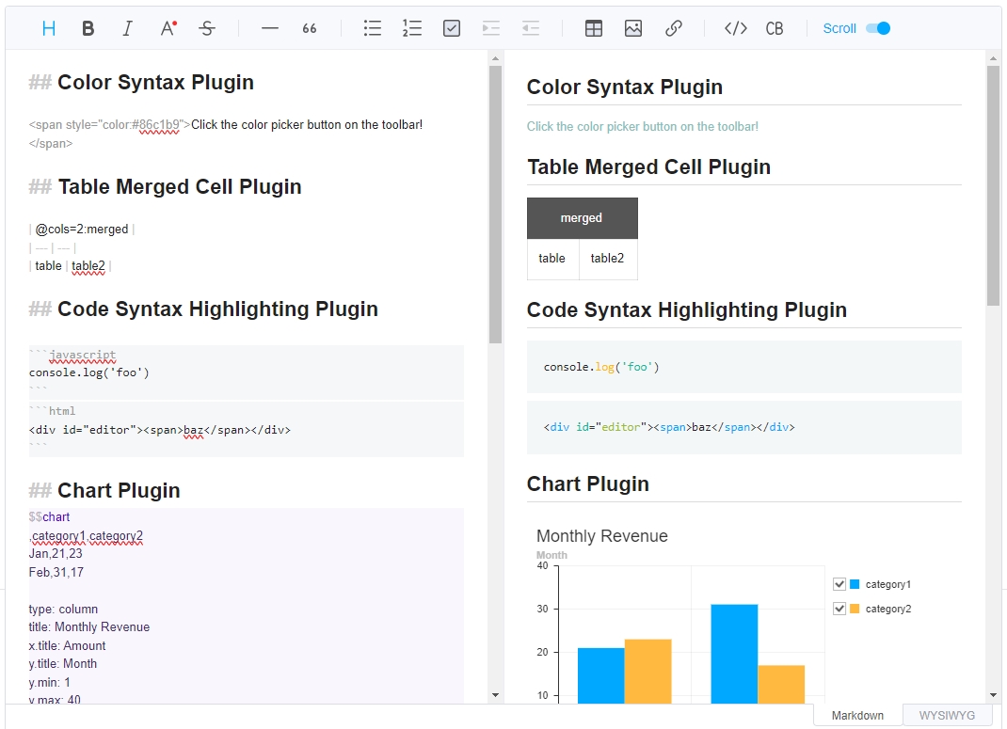Click the taller orange chart bar
Screen dimensions: 1007x729
coord(648,672)
